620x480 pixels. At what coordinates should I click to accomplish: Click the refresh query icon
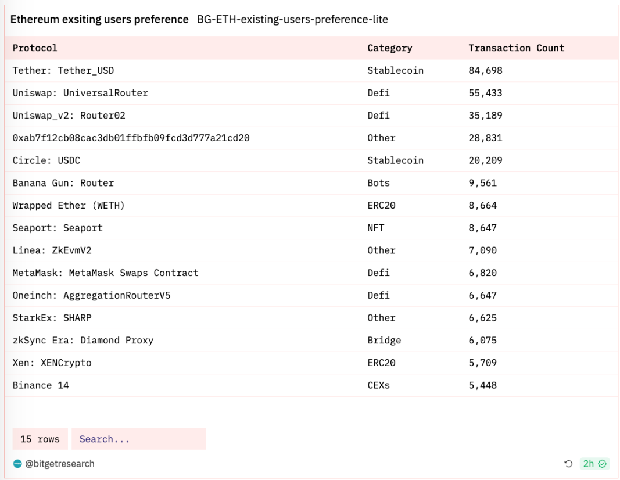click(568, 464)
